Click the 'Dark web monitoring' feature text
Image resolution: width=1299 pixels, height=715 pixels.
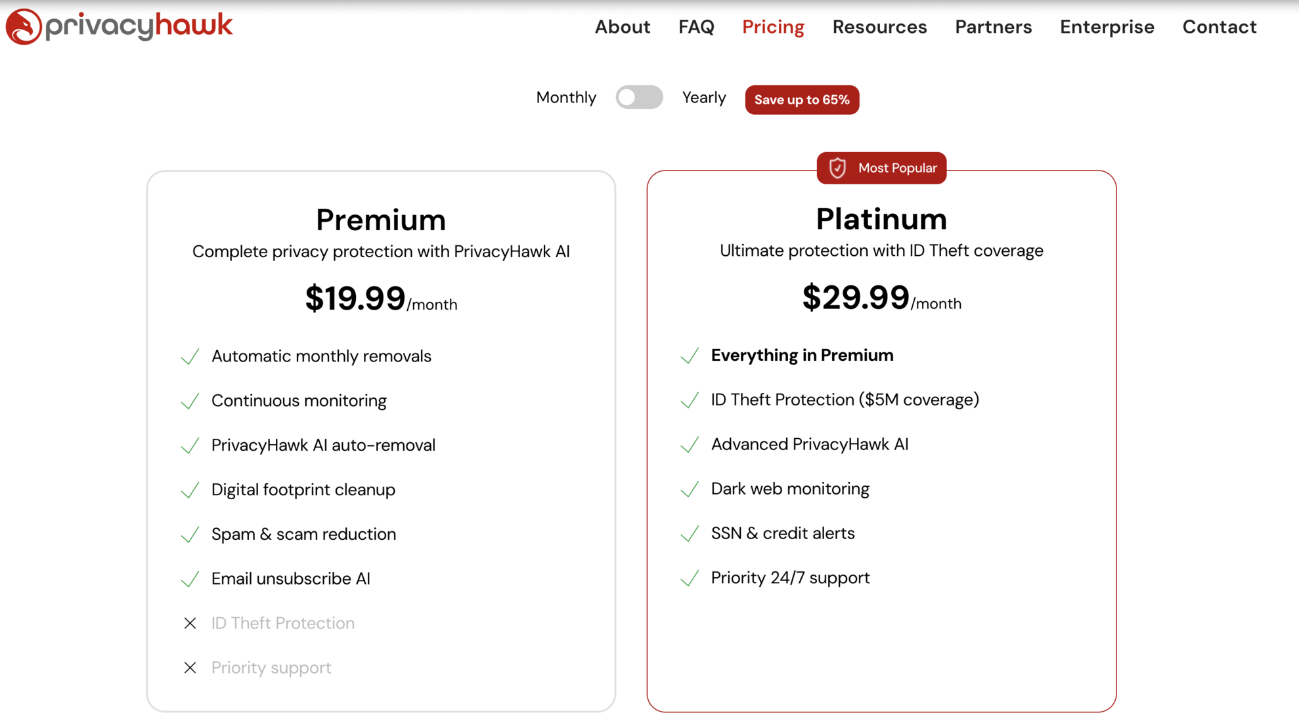790,489
